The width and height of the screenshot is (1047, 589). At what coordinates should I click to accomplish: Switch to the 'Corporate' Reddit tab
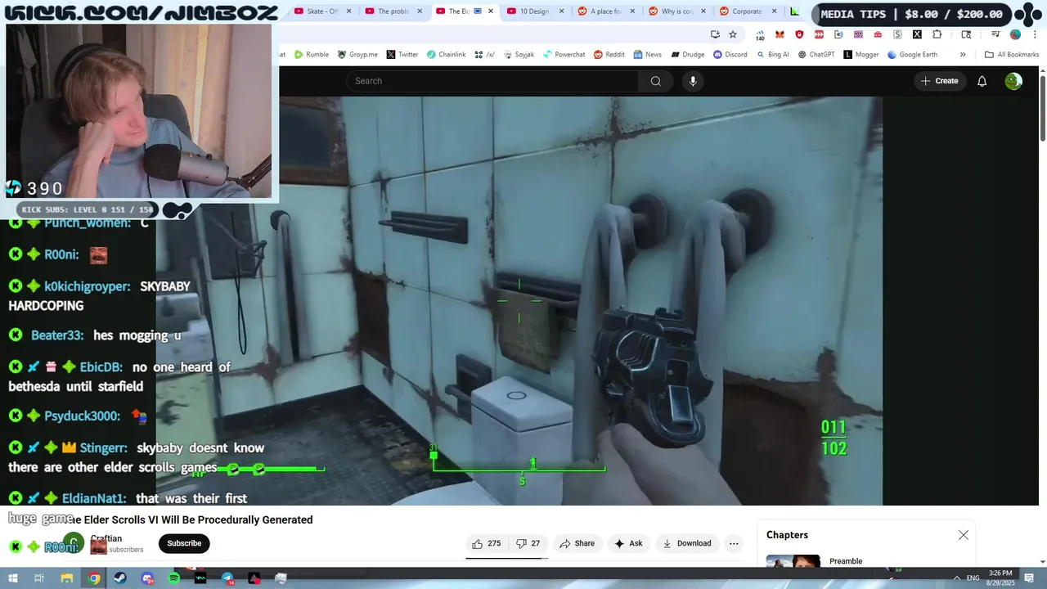point(747,11)
